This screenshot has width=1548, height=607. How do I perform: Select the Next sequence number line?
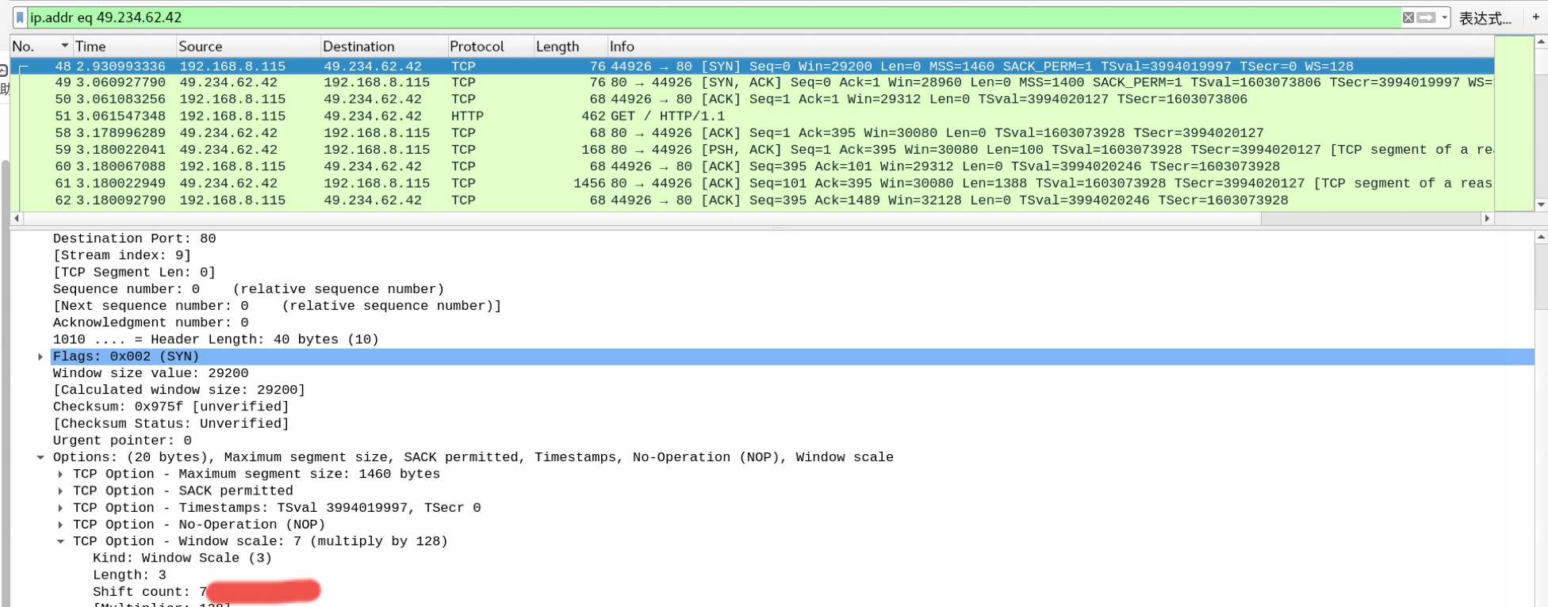point(277,306)
